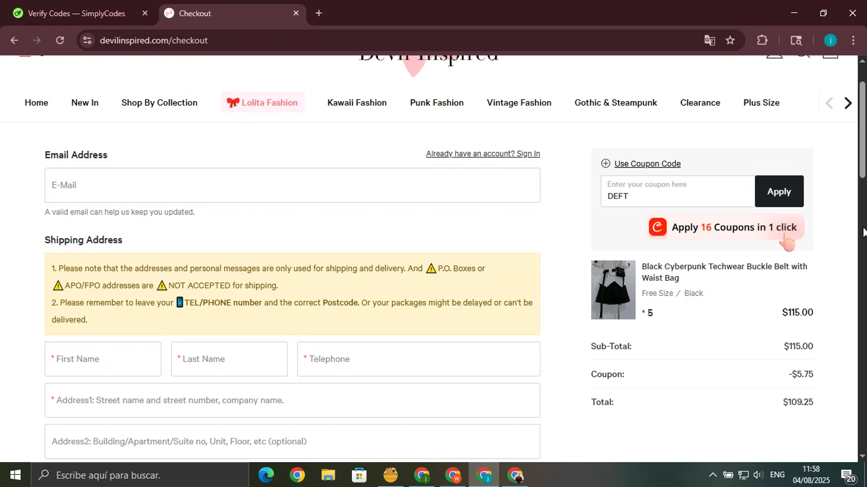867x487 pixels.
Task: Click Already have an account? Sign In
Action: click(x=483, y=154)
